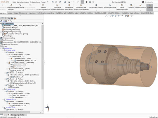158x118 pixels.
Task: Select Maschine (CTX_Beta_1250TC) tree item
Action: click(x=21, y=26)
